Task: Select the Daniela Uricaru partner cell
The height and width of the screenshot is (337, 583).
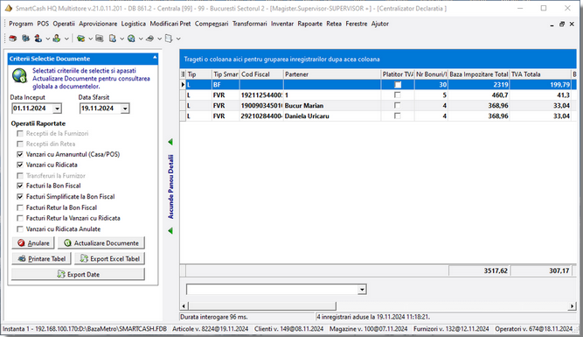Action: click(331, 116)
